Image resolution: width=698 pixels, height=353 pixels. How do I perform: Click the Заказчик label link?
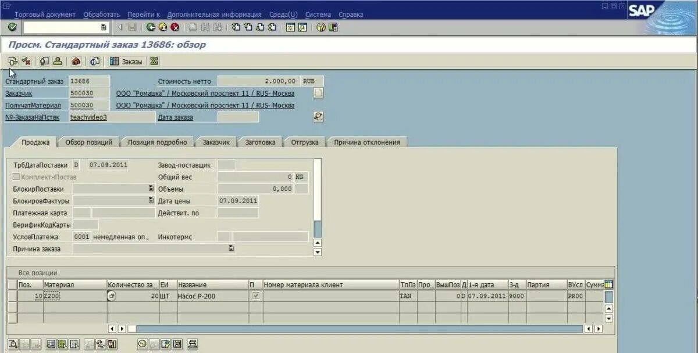pyautogui.click(x=19, y=93)
